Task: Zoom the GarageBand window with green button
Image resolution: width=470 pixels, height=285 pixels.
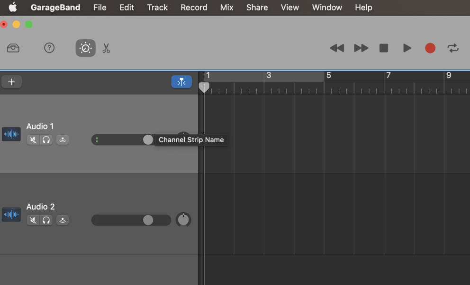Action: 29,24
